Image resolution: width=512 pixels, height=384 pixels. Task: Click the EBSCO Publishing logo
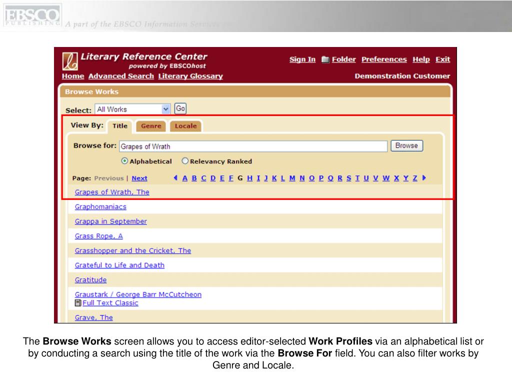[x=32, y=15]
